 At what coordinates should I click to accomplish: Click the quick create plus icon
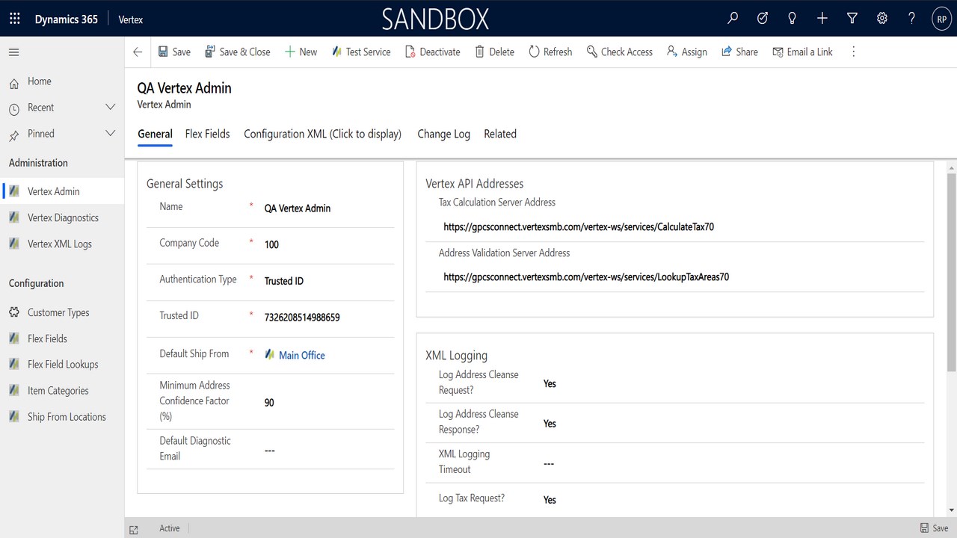click(822, 19)
